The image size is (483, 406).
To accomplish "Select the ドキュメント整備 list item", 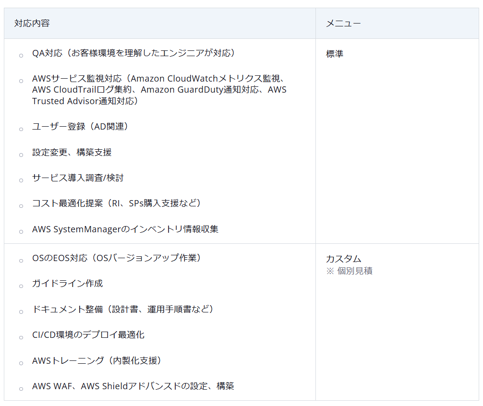I will point(123,309).
